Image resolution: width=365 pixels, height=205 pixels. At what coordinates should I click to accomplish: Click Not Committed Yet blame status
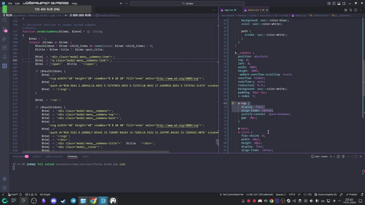click(x=231, y=194)
